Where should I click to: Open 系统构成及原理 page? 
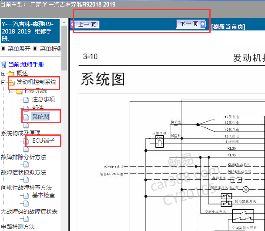pyautogui.click(x=20, y=133)
